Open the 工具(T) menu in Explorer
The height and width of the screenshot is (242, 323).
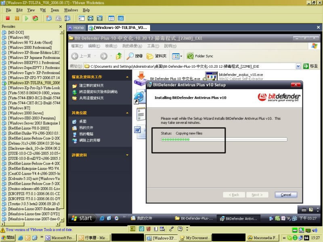click(153, 46)
